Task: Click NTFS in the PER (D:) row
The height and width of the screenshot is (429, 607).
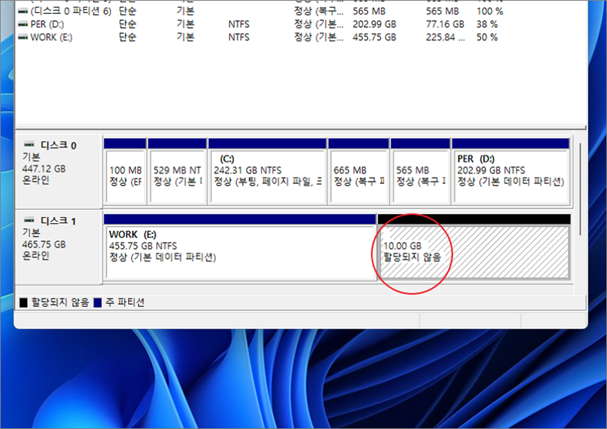Action: pos(239,24)
